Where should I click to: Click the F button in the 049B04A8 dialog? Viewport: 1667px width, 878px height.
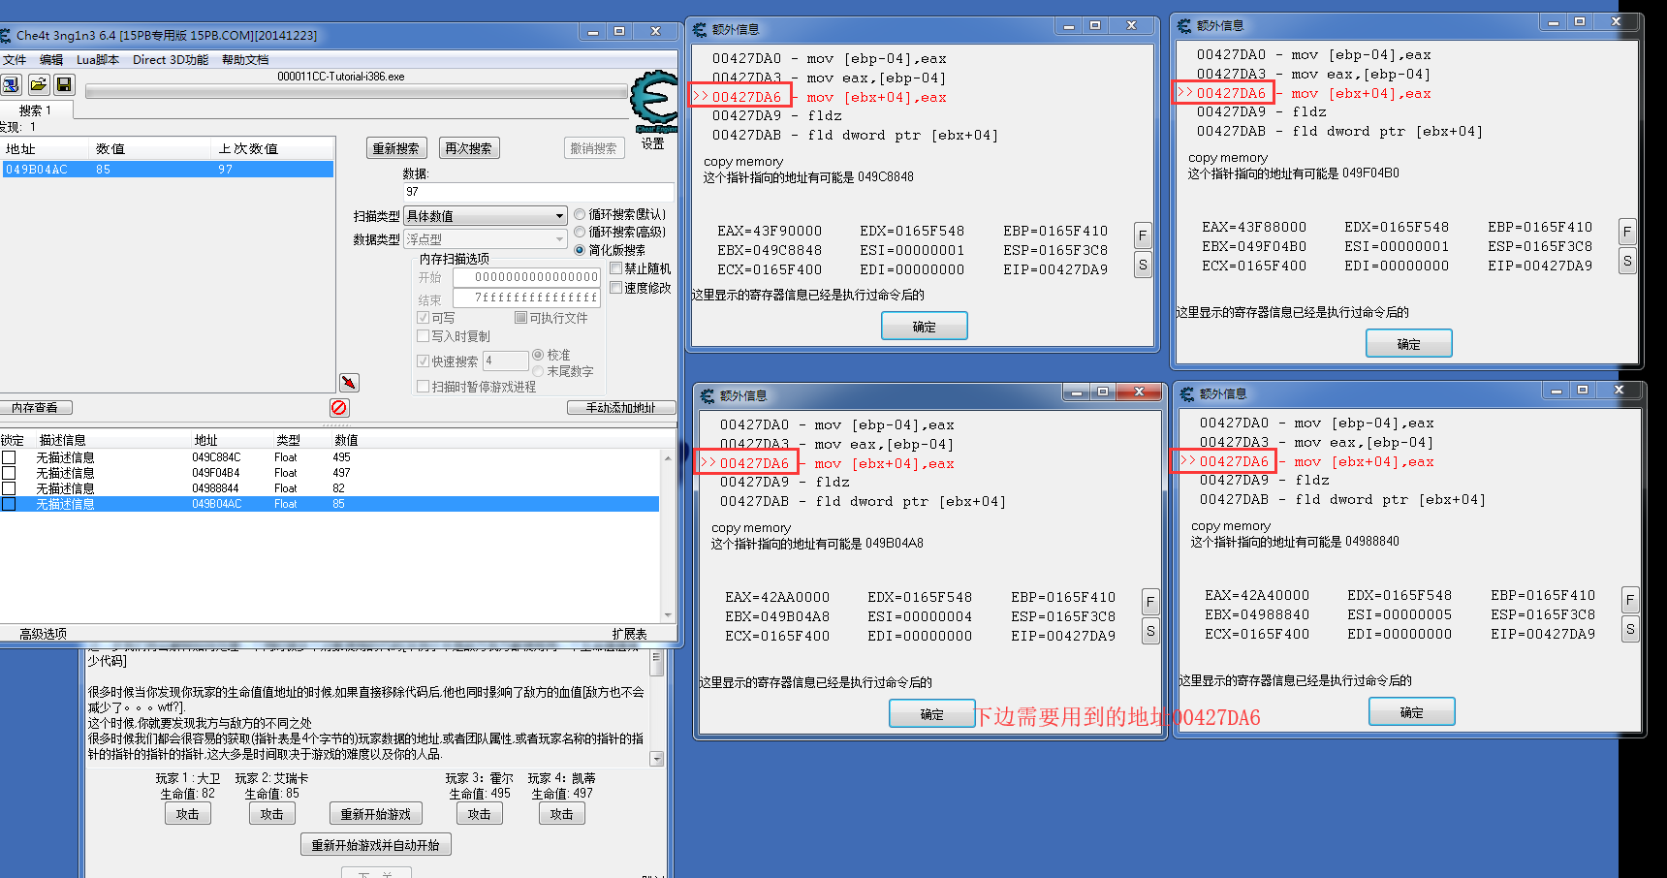[x=1150, y=602]
